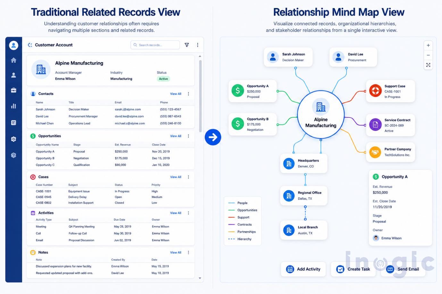Click the Headquarters building icon
The image size is (442, 294).
coord(289,163)
